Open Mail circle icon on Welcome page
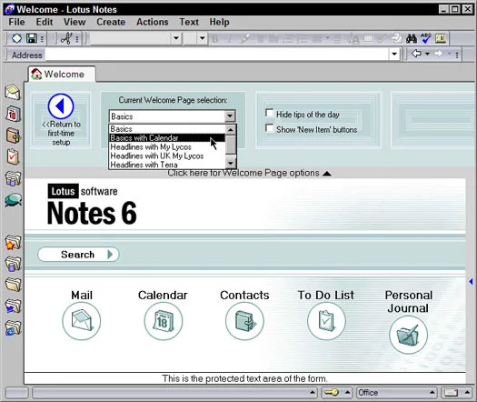 [82, 321]
